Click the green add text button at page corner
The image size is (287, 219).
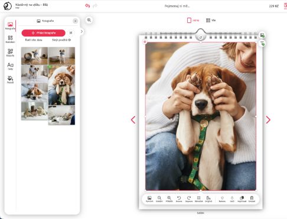262,43
